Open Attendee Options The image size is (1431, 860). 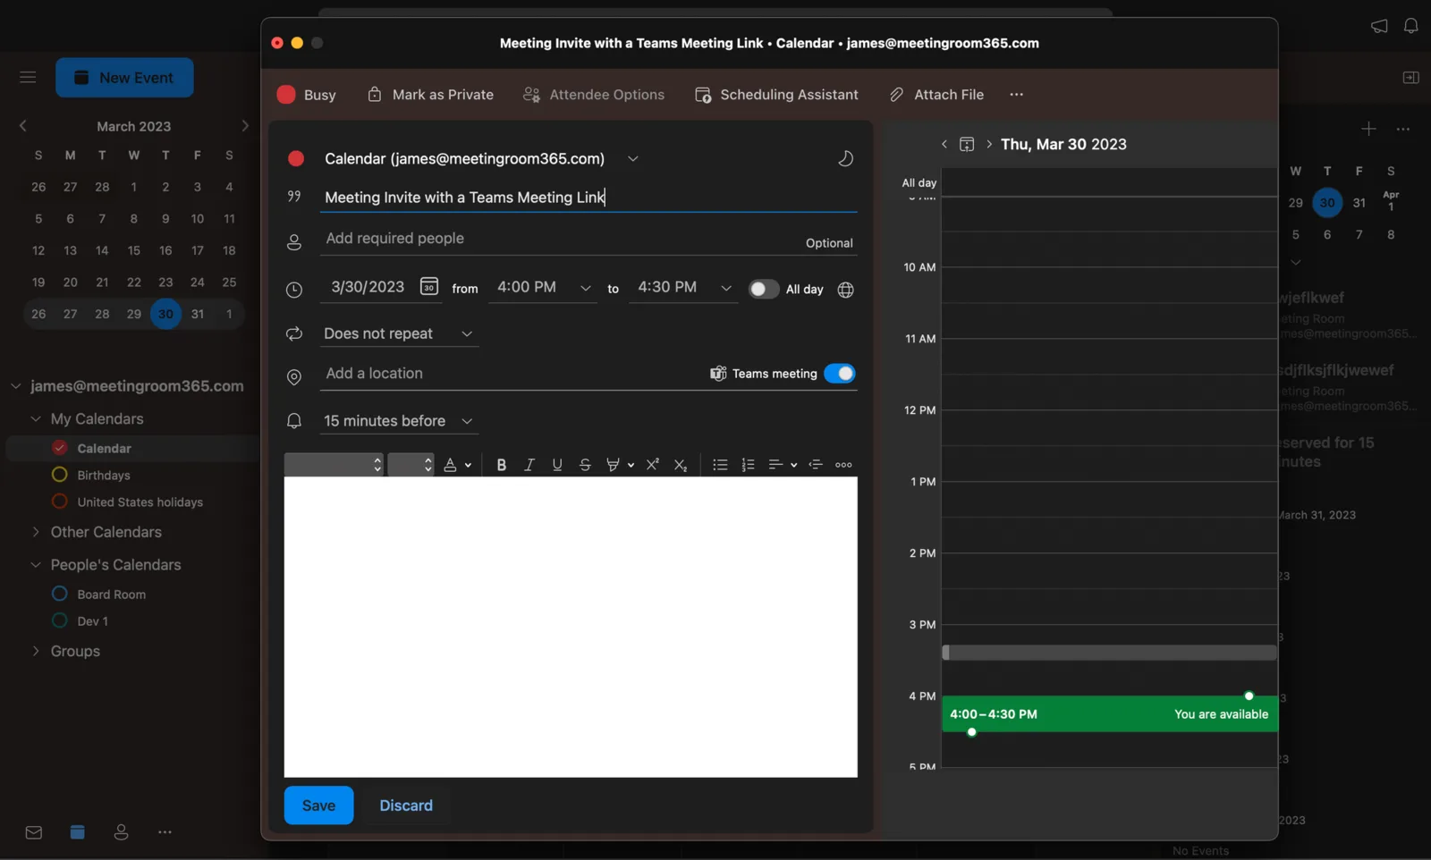point(594,95)
